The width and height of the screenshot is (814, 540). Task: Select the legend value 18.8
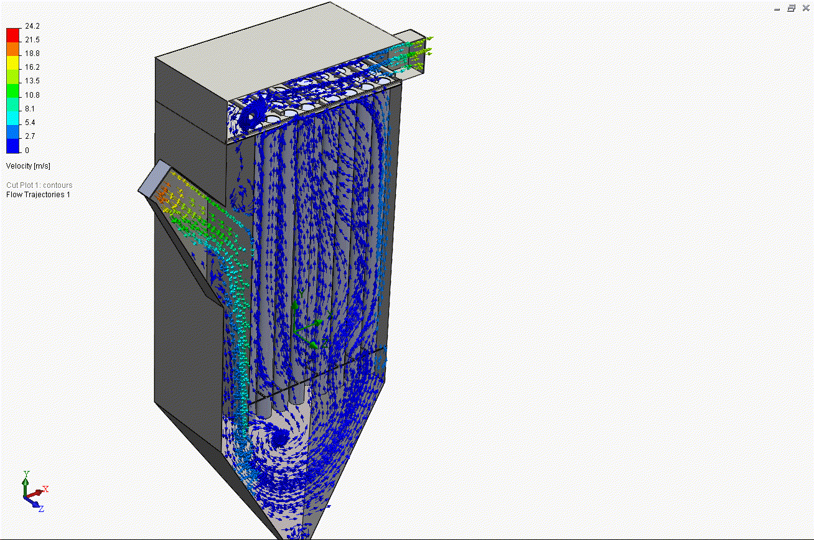32,54
